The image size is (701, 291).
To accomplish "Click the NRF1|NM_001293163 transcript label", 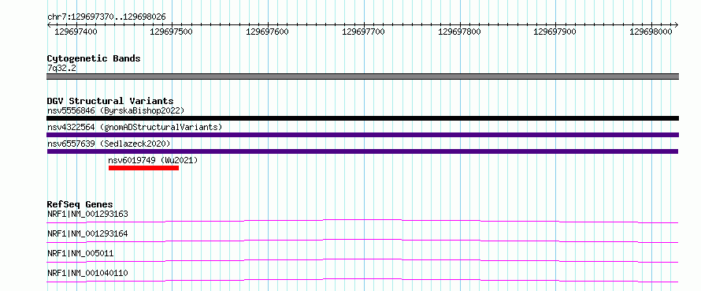I will pos(87,214).
